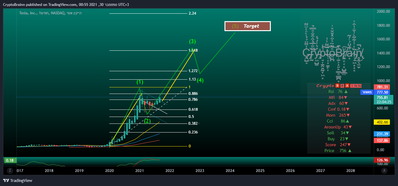Select the 2.24 Fibonacci level label
The width and height of the screenshot is (398, 186).
pyautogui.click(x=192, y=13)
